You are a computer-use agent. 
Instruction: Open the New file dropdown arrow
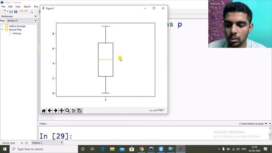pos(8,11)
